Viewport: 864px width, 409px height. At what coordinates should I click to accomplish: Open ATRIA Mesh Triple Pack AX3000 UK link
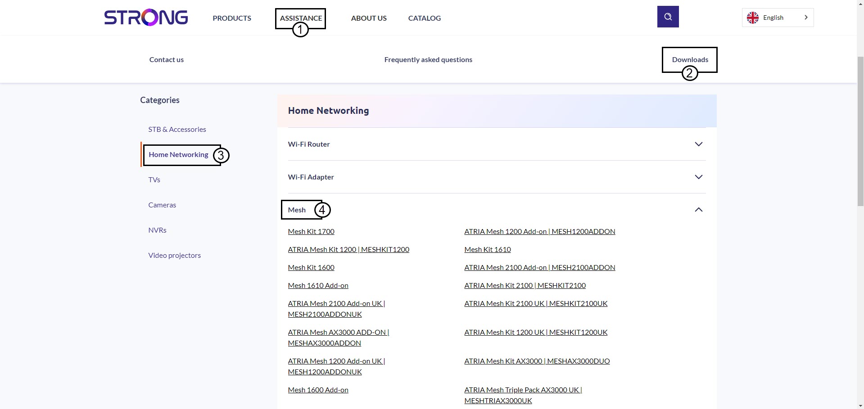point(523,395)
